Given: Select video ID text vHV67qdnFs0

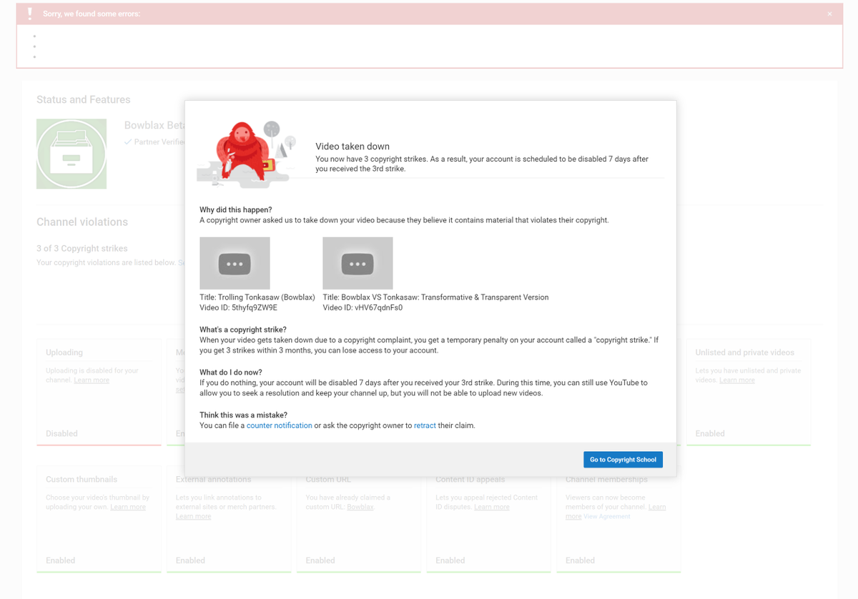Looking at the screenshot, I should pos(378,307).
